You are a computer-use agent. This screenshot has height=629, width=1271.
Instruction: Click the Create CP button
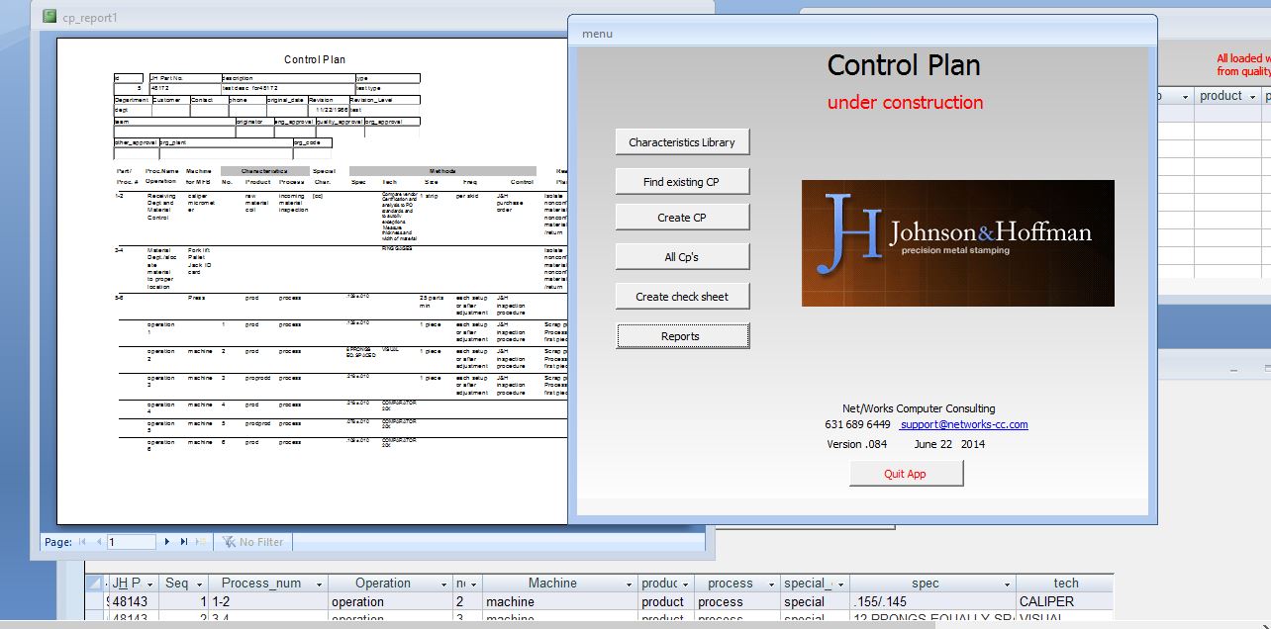tap(682, 218)
